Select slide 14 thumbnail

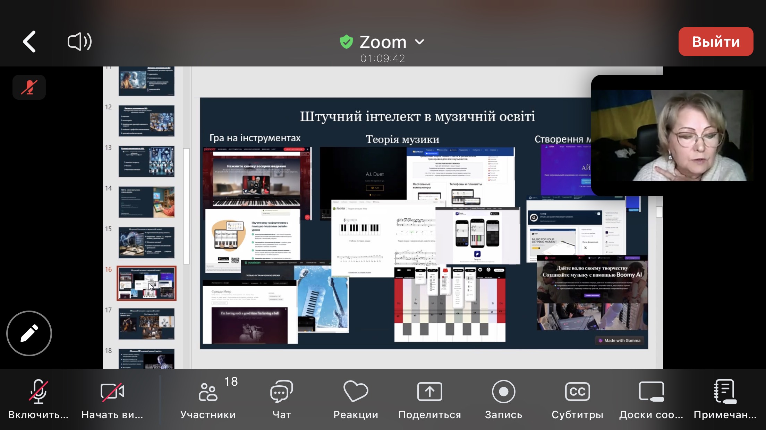146,202
